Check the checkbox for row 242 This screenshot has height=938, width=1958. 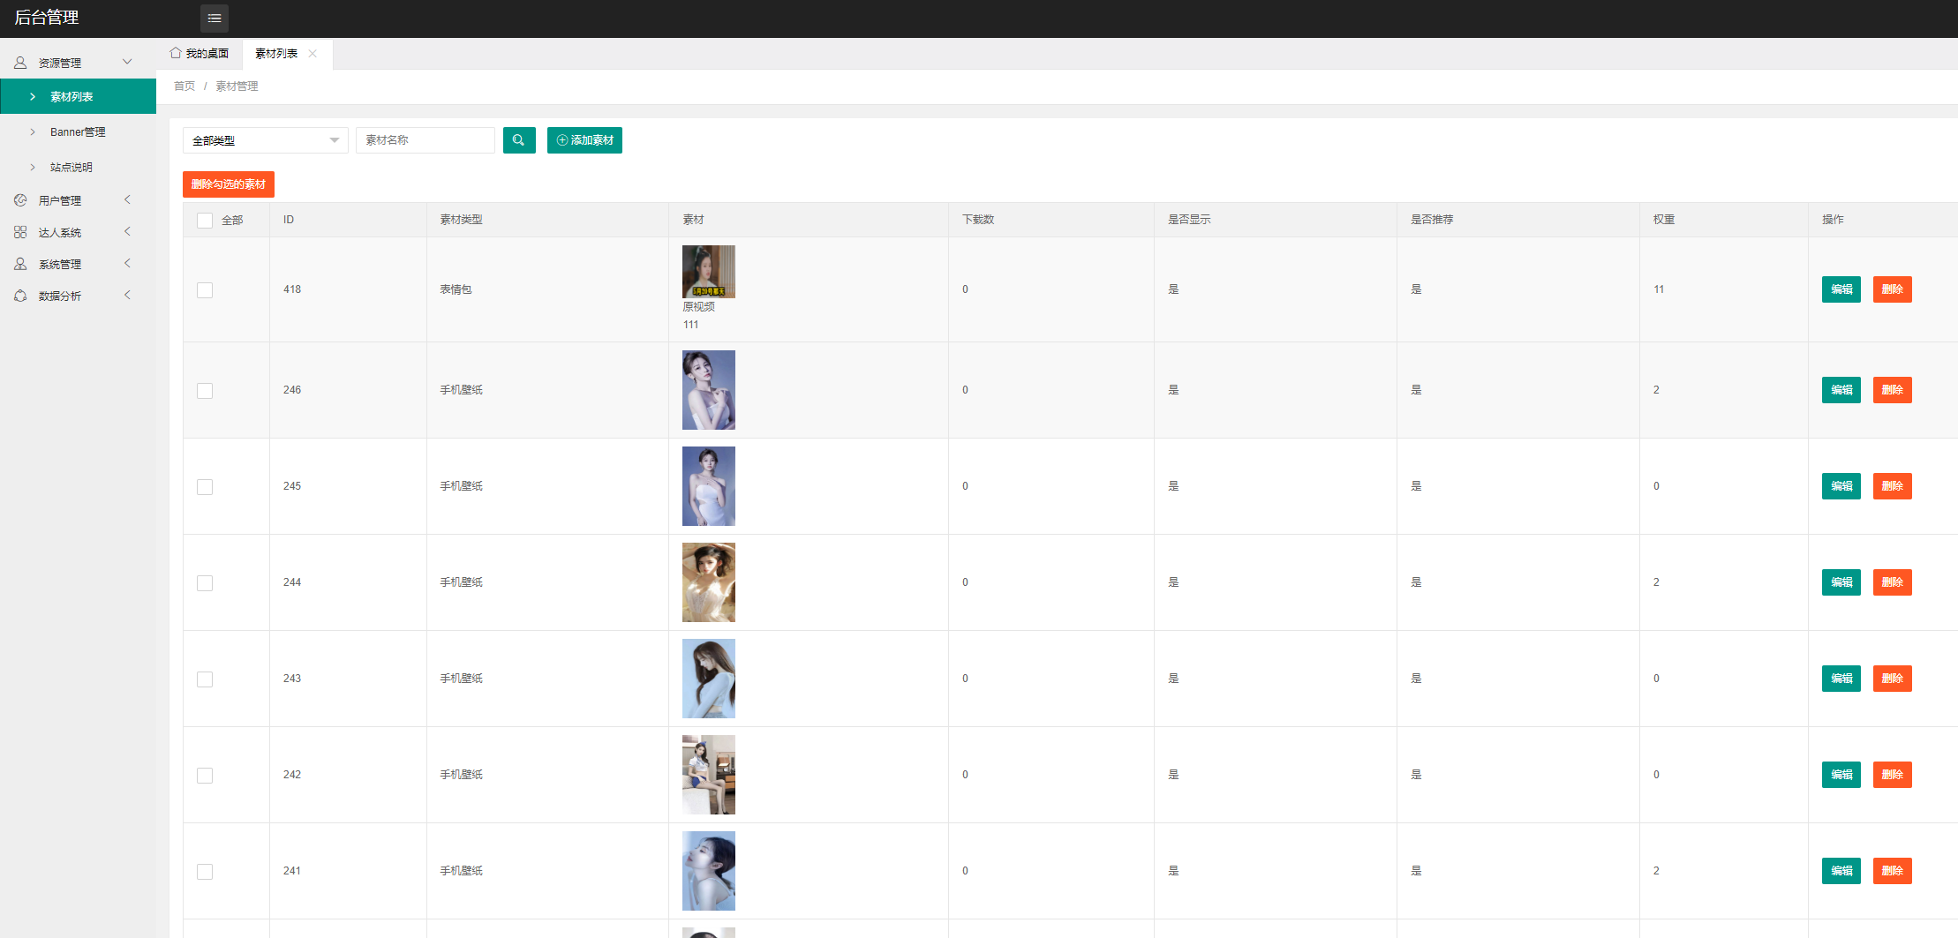205,776
